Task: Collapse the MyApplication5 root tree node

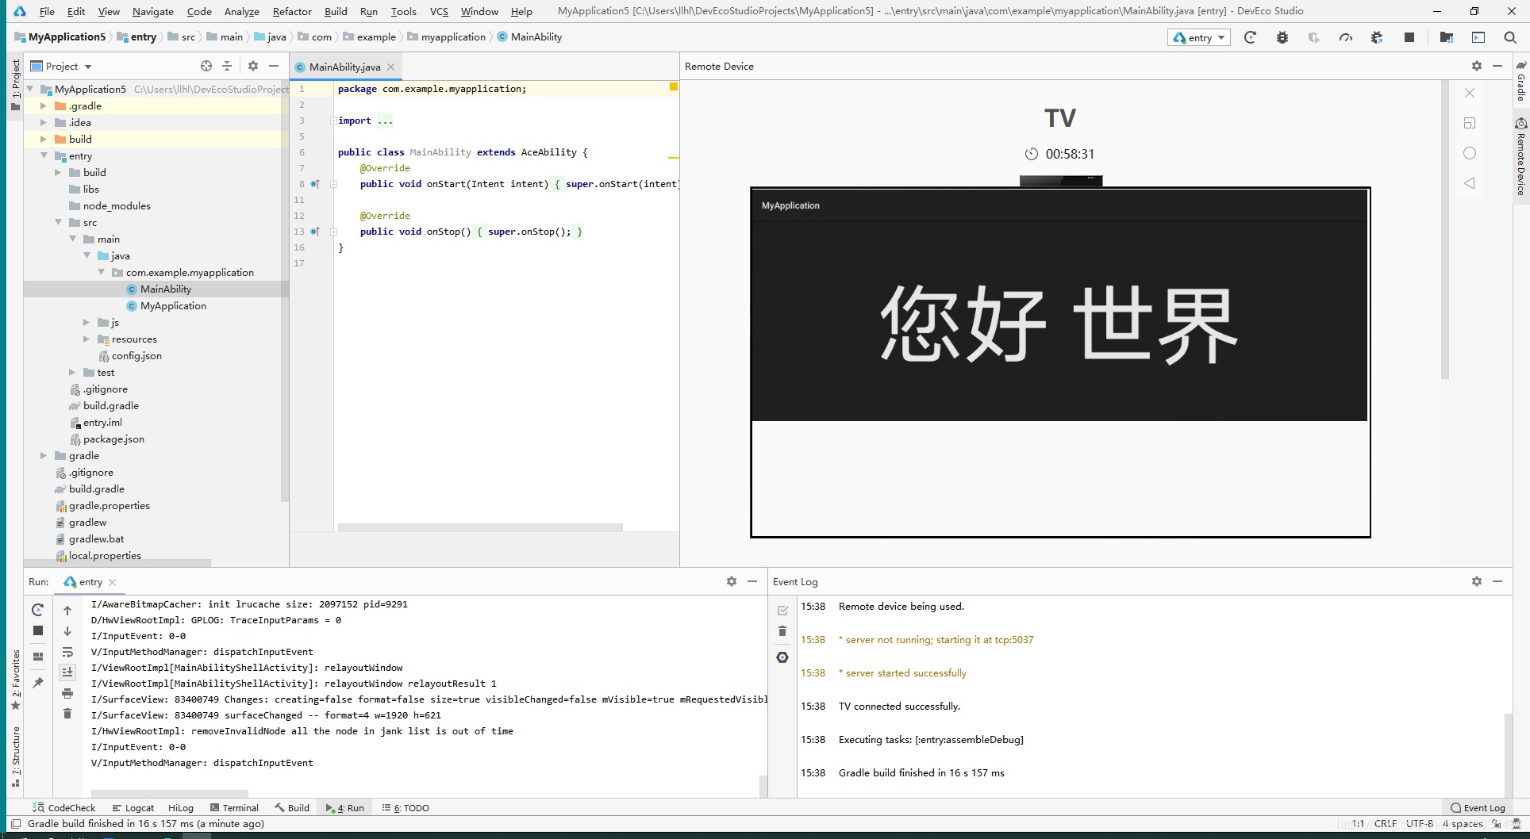Action: coord(30,89)
